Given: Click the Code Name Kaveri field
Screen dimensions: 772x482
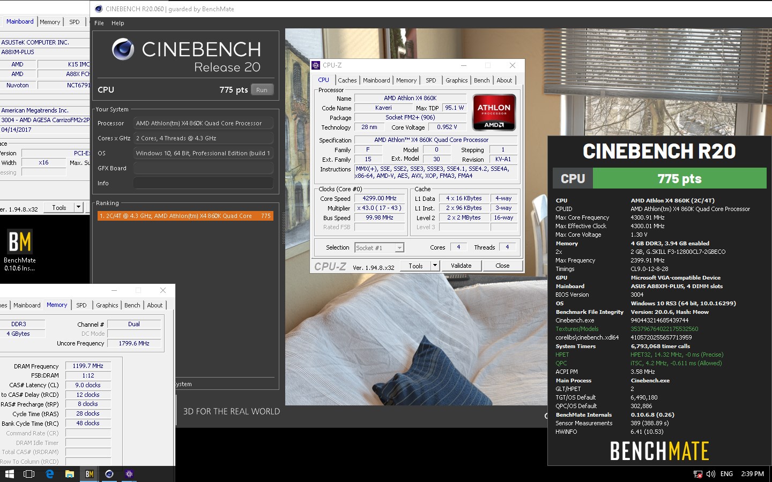Looking at the screenshot, I should (x=383, y=108).
